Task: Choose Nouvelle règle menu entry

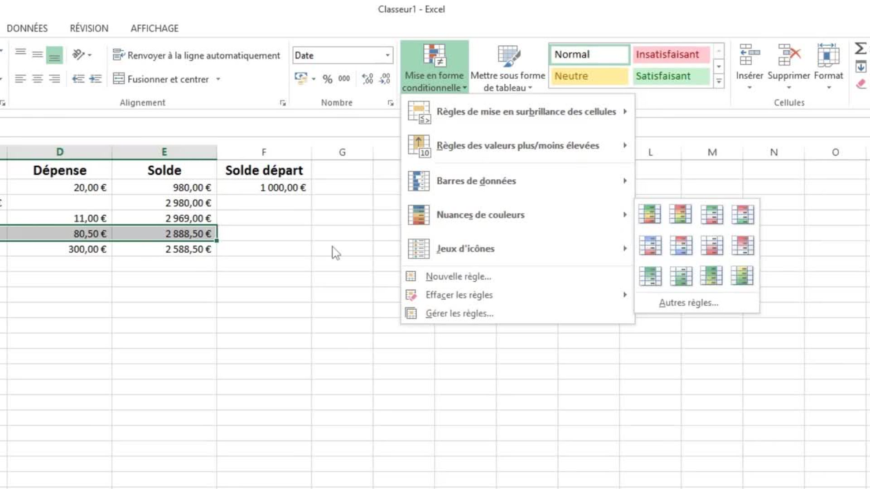Action: pos(458,276)
